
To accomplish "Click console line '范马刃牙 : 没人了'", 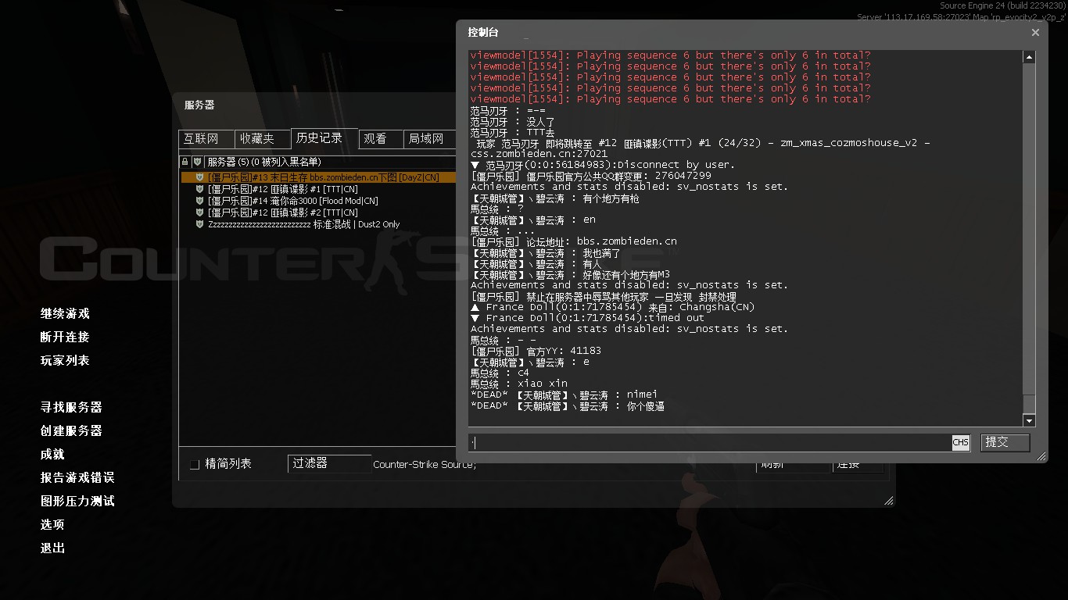I will click(513, 122).
